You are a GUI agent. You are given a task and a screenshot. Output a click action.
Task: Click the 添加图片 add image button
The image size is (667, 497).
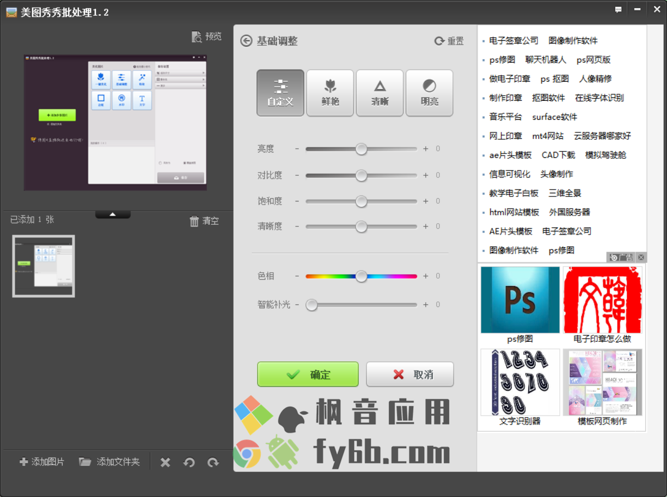(x=42, y=462)
